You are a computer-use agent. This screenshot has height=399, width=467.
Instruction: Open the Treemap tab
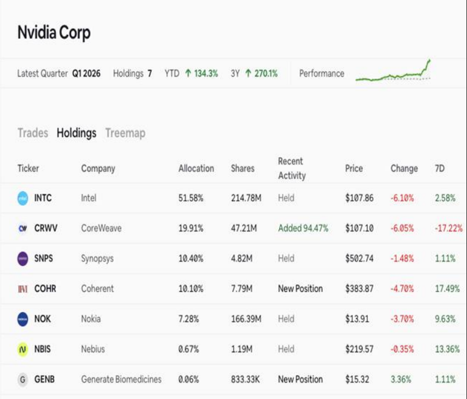(x=125, y=133)
